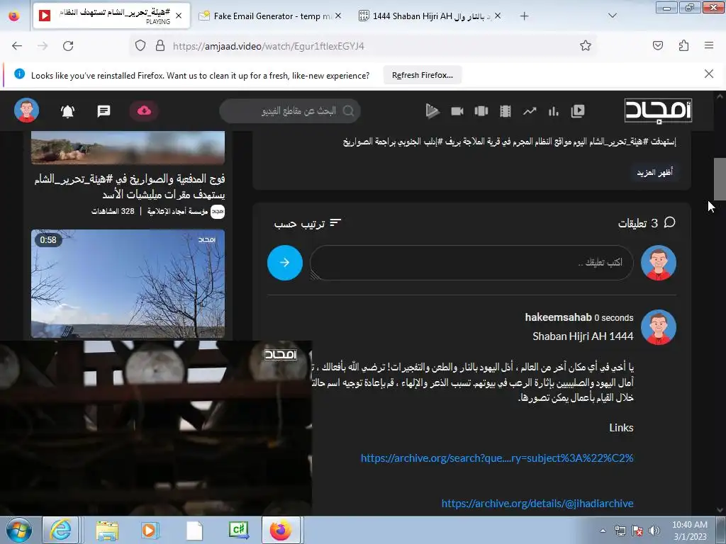Open the Windows Start menu

18,530
